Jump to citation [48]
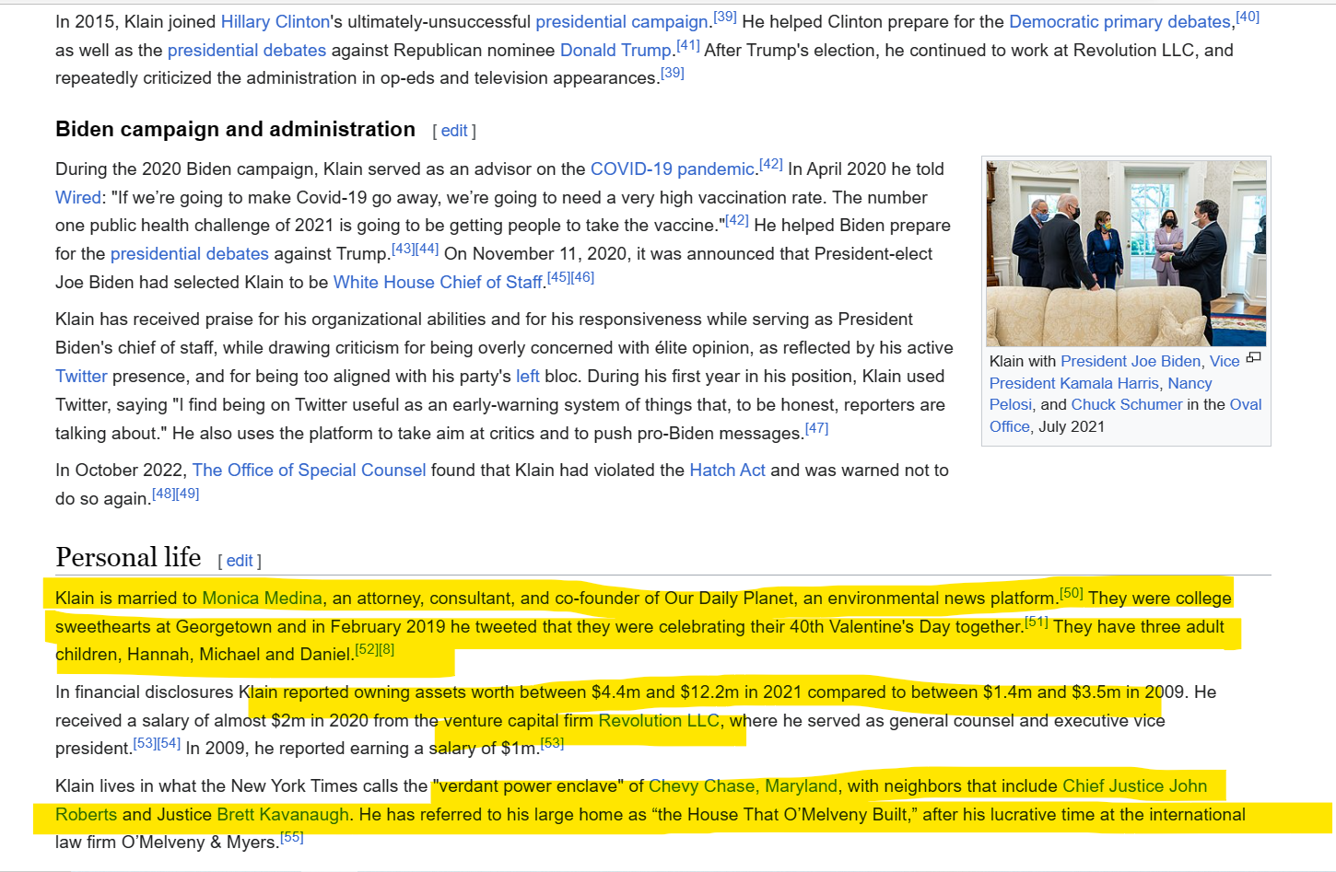 [163, 494]
